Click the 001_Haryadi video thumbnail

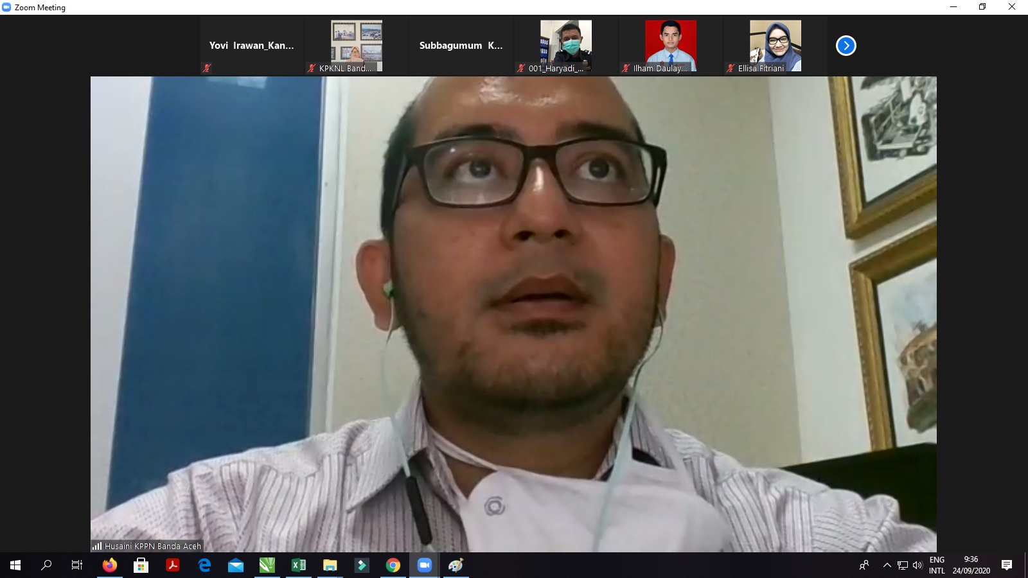click(565, 46)
